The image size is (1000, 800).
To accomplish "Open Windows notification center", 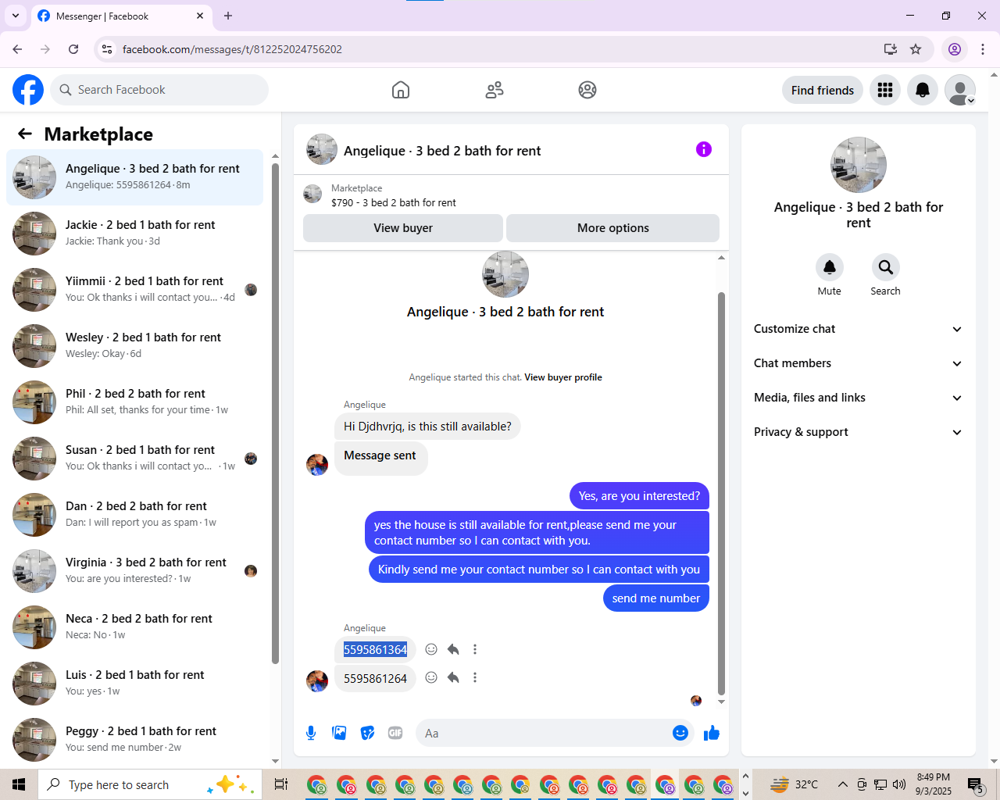I will click(x=975, y=784).
